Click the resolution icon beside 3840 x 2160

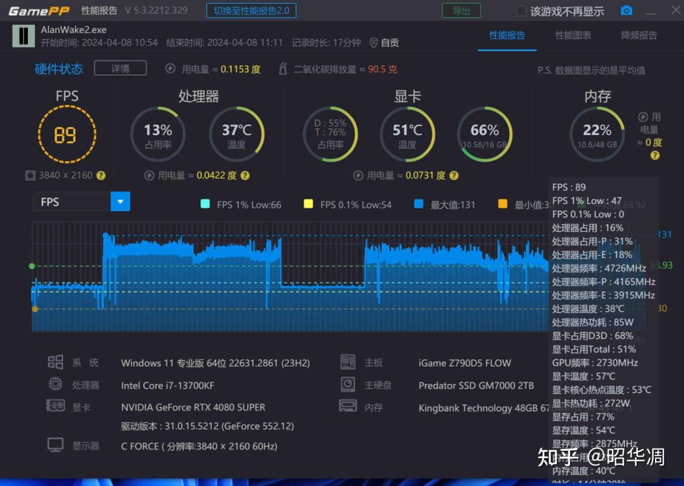tap(30, 175)
